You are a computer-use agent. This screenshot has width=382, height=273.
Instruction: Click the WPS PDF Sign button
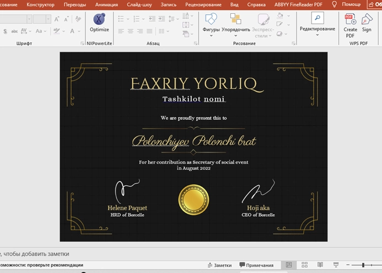point(367,23)
